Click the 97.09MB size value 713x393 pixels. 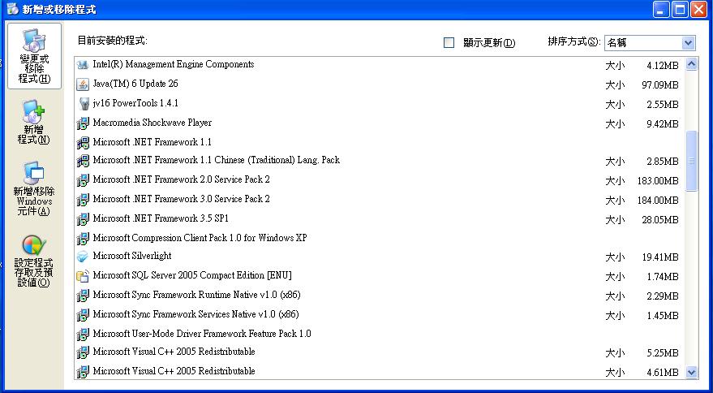coord(660,85)
